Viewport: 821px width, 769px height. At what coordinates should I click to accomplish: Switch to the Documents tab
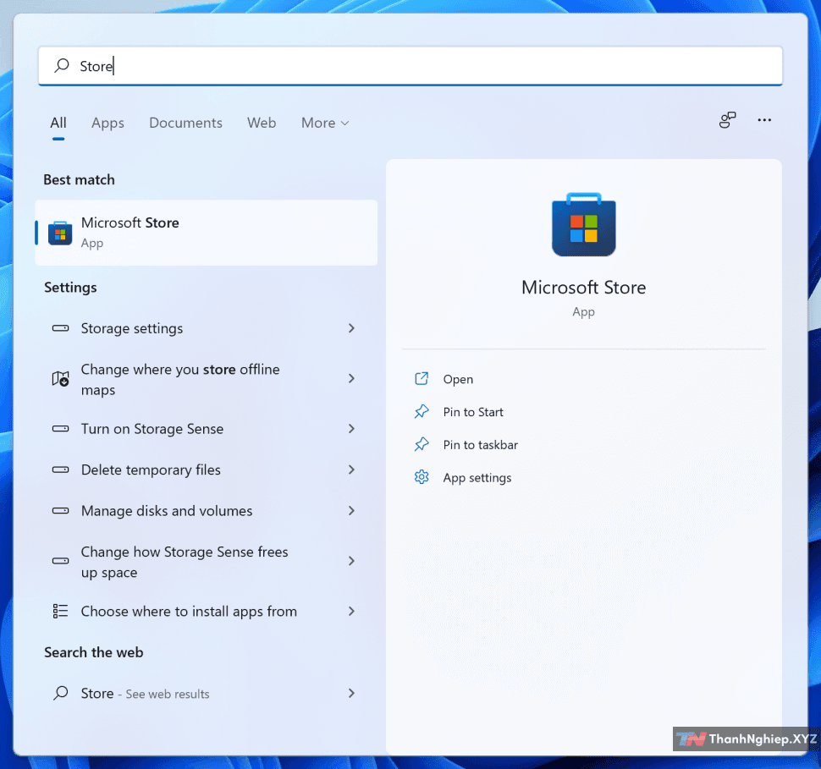coord(185,123)
